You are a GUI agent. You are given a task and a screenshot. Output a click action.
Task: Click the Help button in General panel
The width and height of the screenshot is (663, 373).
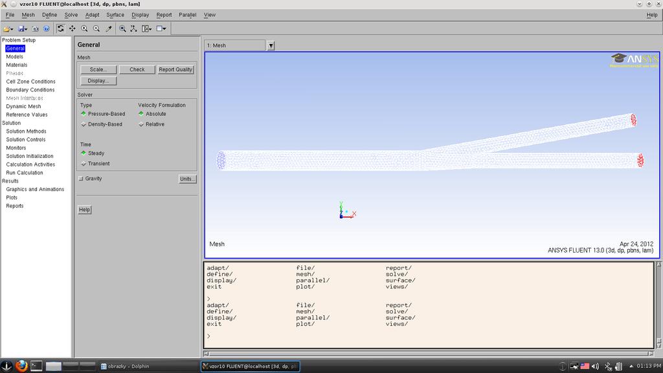(85, 210)
